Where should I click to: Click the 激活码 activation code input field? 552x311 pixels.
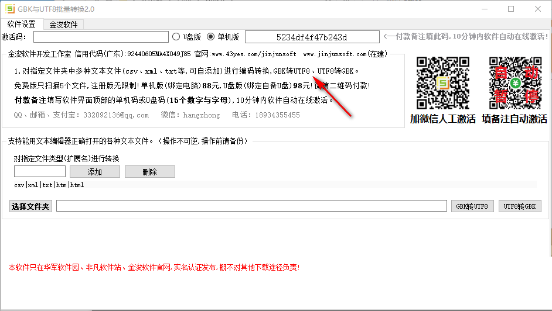[100, 37]
